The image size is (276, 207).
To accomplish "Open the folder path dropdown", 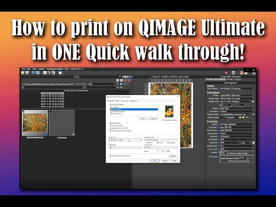I will (114, 84).
